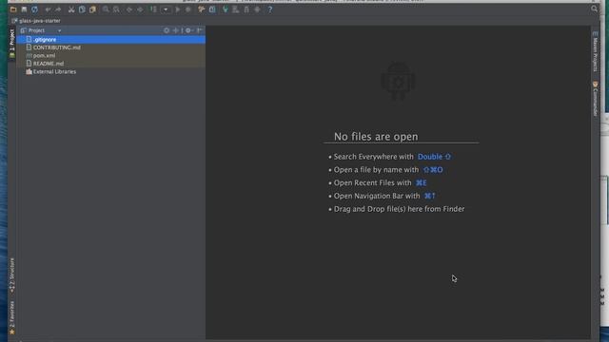
Task: Click the Run play button
Action: point(178,9)
